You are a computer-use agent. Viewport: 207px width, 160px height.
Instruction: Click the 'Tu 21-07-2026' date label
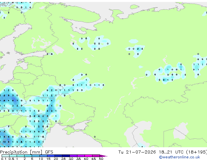(137, 152)
